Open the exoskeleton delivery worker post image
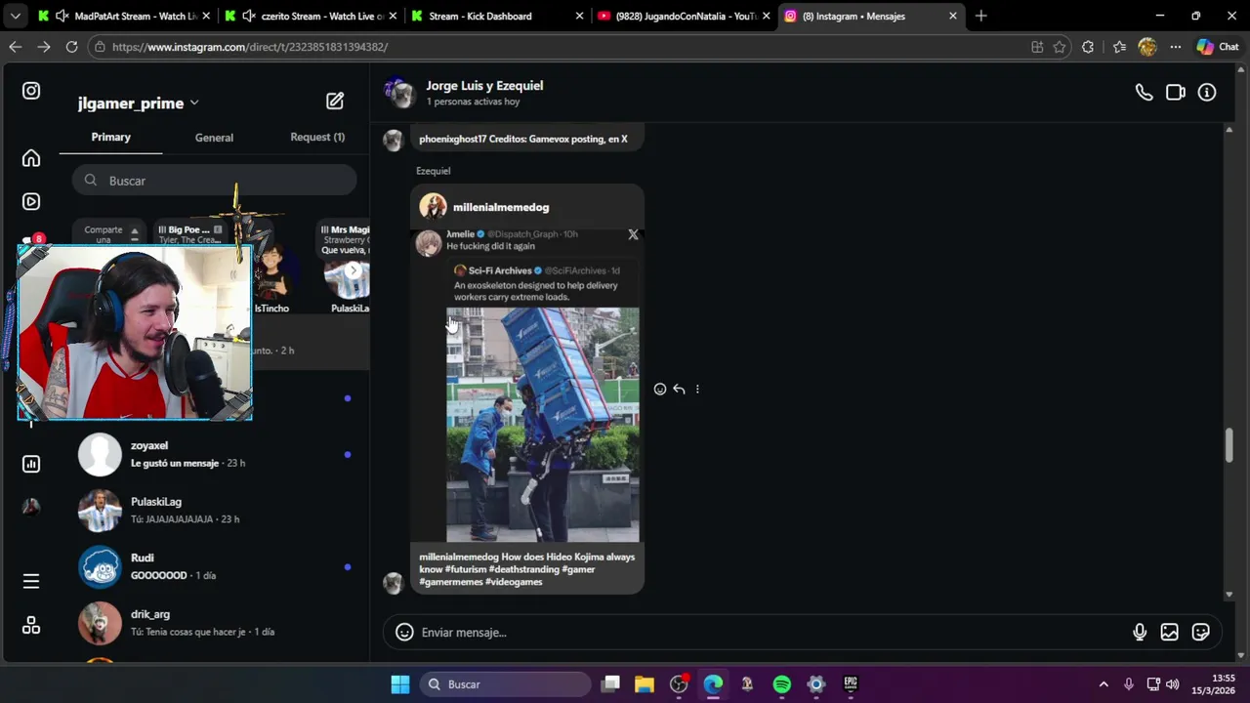1250x703 pixels. click(543, 425)
